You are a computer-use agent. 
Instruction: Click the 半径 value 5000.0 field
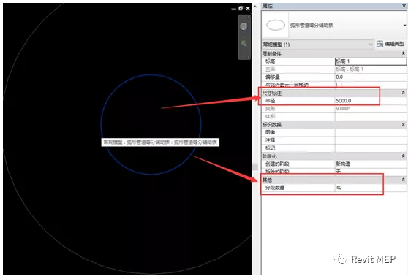(x=371, y=101)
